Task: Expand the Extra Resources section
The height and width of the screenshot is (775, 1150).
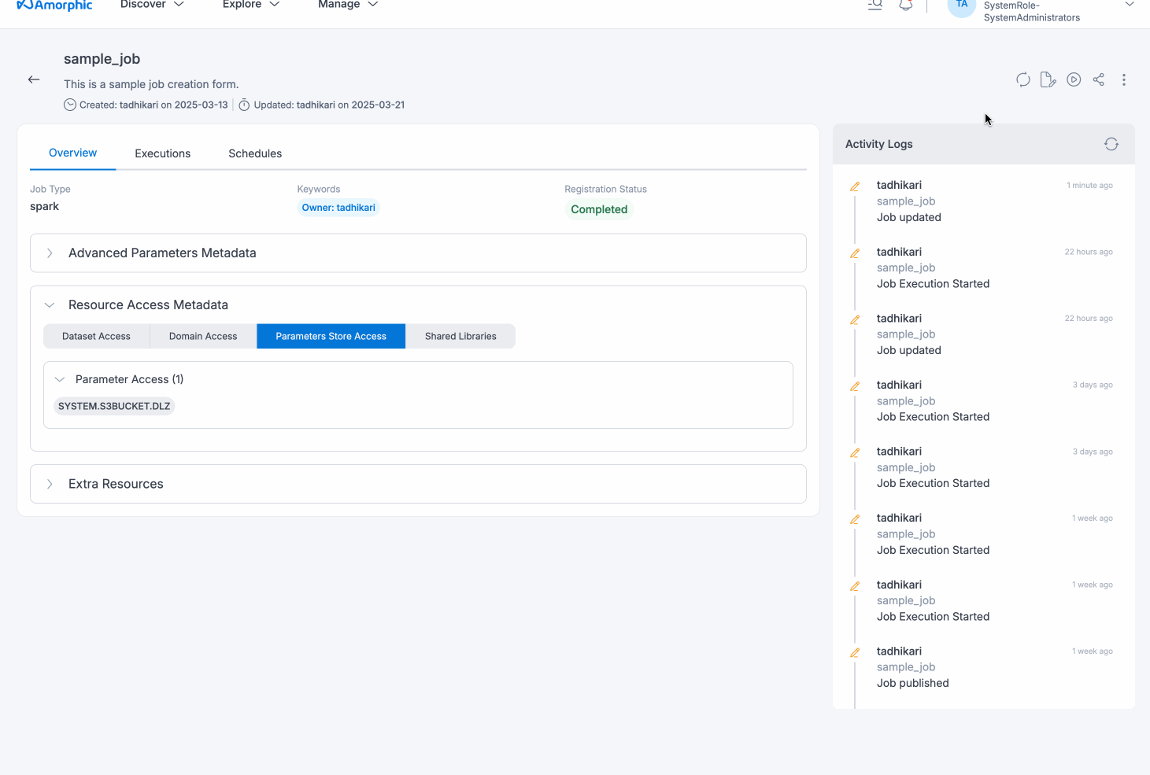Action: click(418, 484)
